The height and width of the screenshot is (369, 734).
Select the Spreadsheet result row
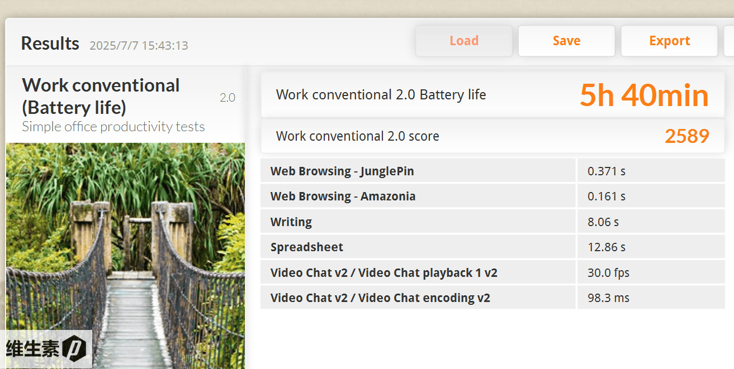pos(493,247)
